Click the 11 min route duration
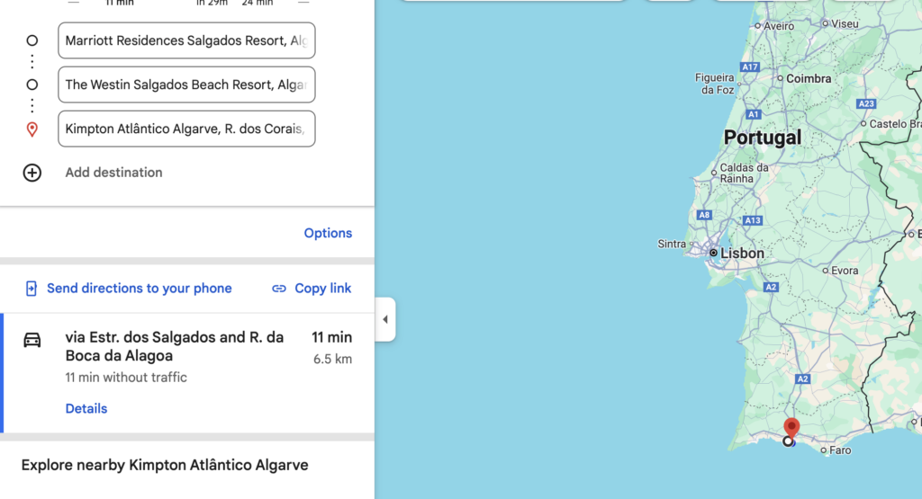 coord(331,337)
